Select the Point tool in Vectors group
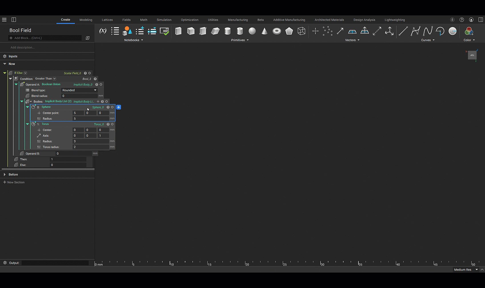The image size is (485, 288). click(x=315, y=31)
